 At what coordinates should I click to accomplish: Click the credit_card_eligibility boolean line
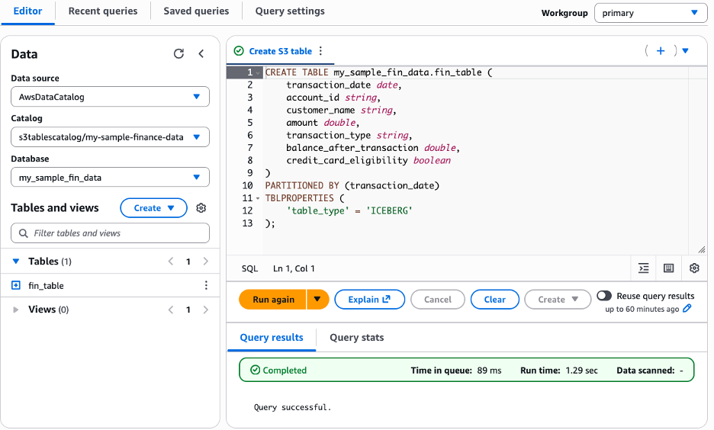coord(368,161)
